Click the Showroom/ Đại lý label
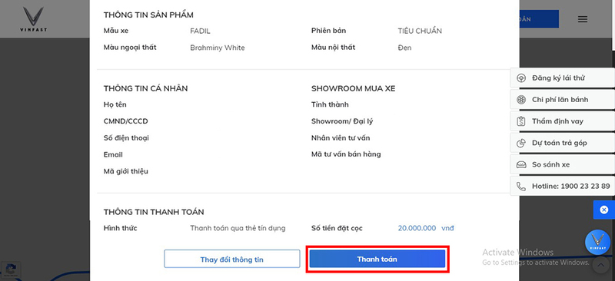 pyautogui.click(x=342, y=121)
